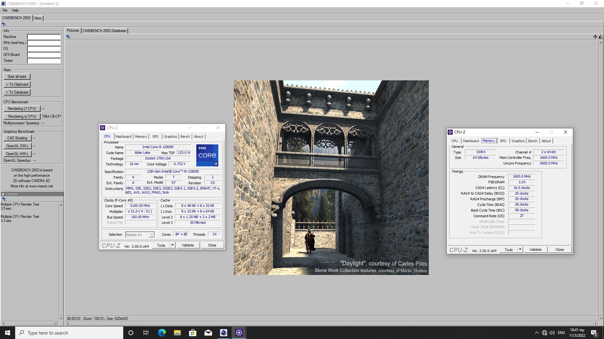This screenshot has height=339, width=604.
Task: Click viewer horizontal scrollbar right arrow
Action: point(595,323)
